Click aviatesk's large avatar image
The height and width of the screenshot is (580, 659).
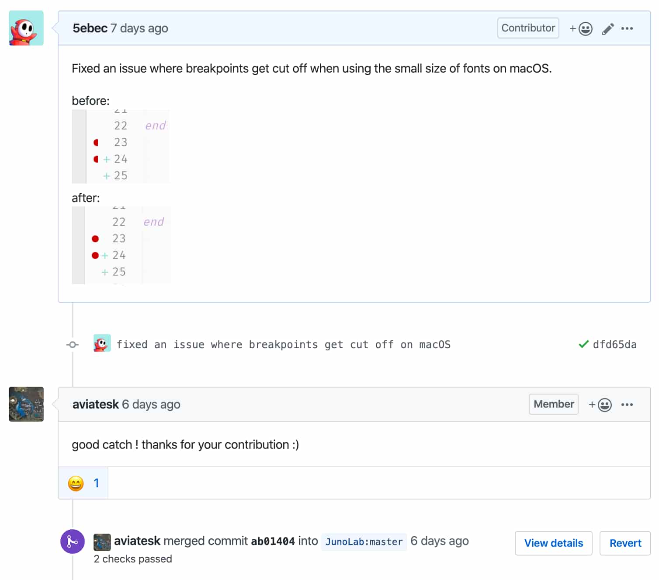(26, 404)
